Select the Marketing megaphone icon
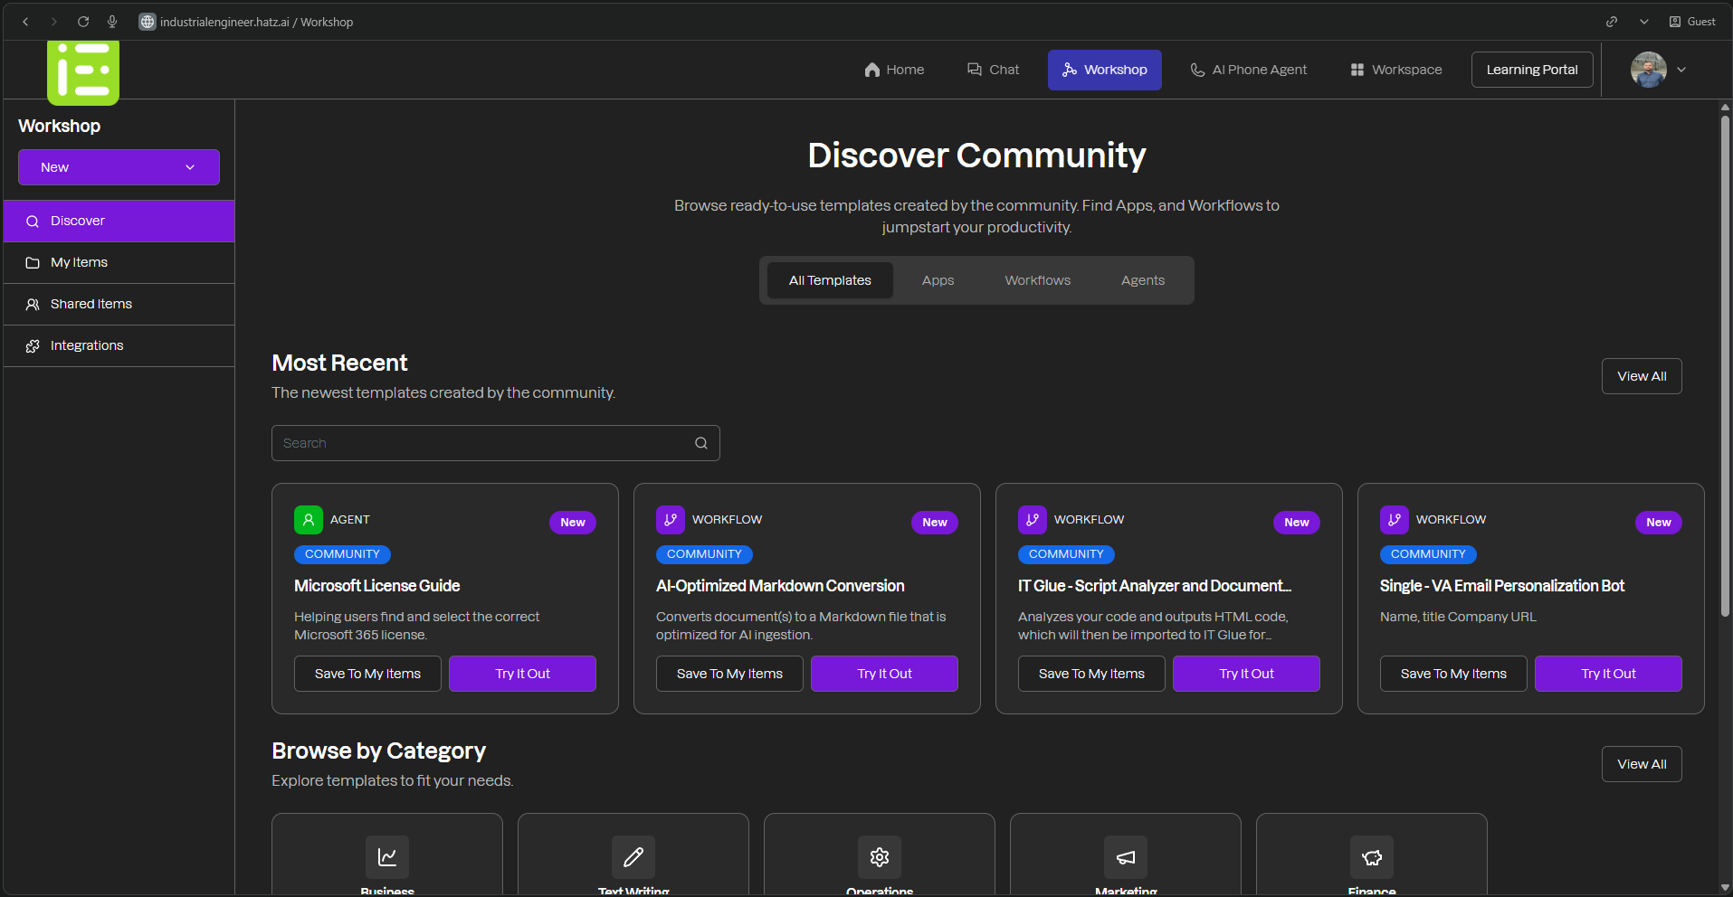1733x897 pixels. click(1126, 856)
